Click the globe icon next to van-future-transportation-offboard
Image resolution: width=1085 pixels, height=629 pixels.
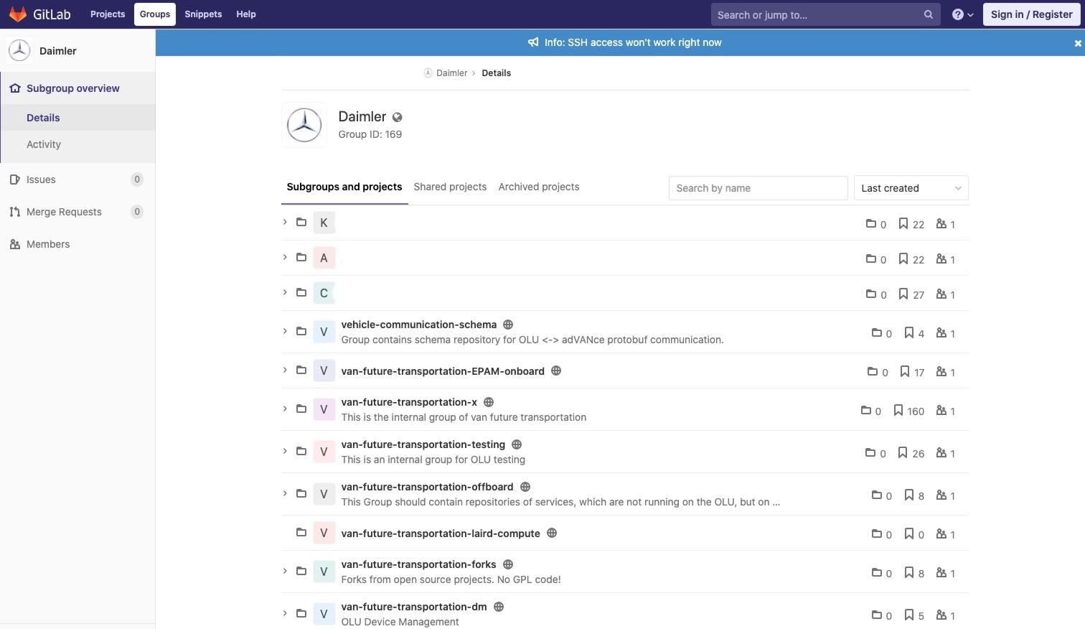tap(525, 487)
